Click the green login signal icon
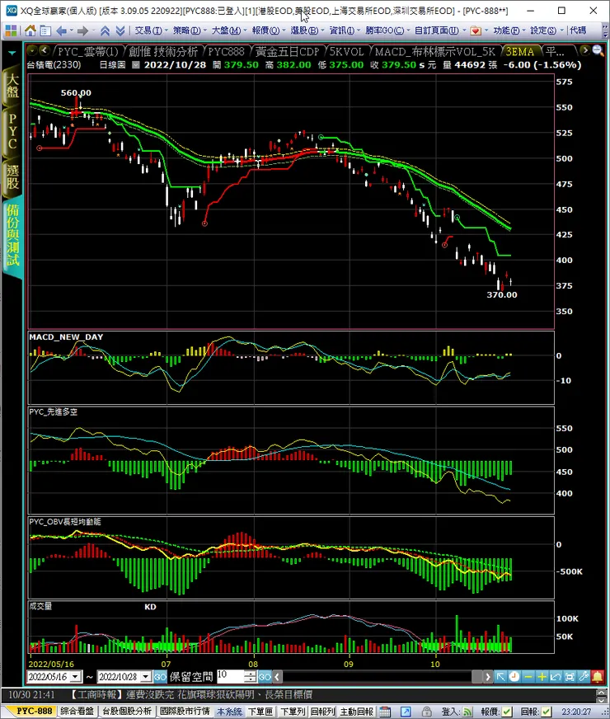The height and width of the screenshot is (719, 610). point(467,712)
